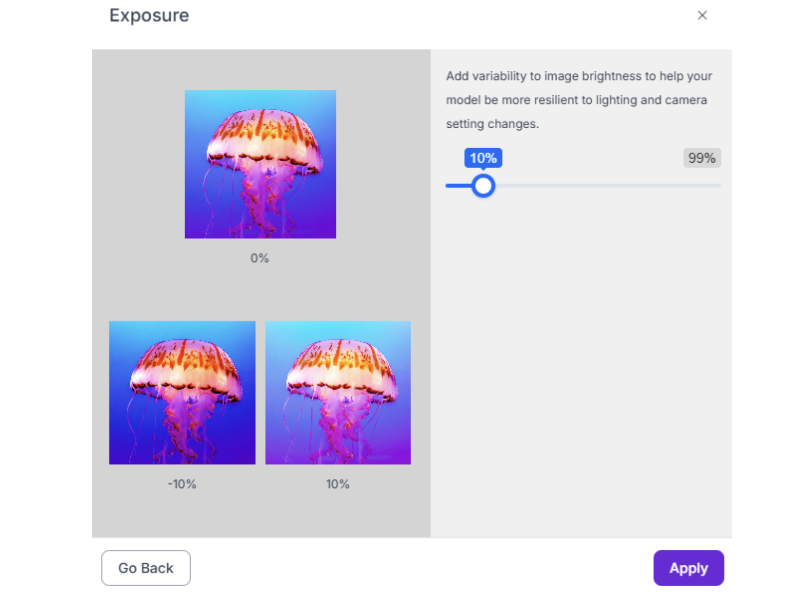Close the Exposure dialog with the X
804x596 pixels.
702,15
